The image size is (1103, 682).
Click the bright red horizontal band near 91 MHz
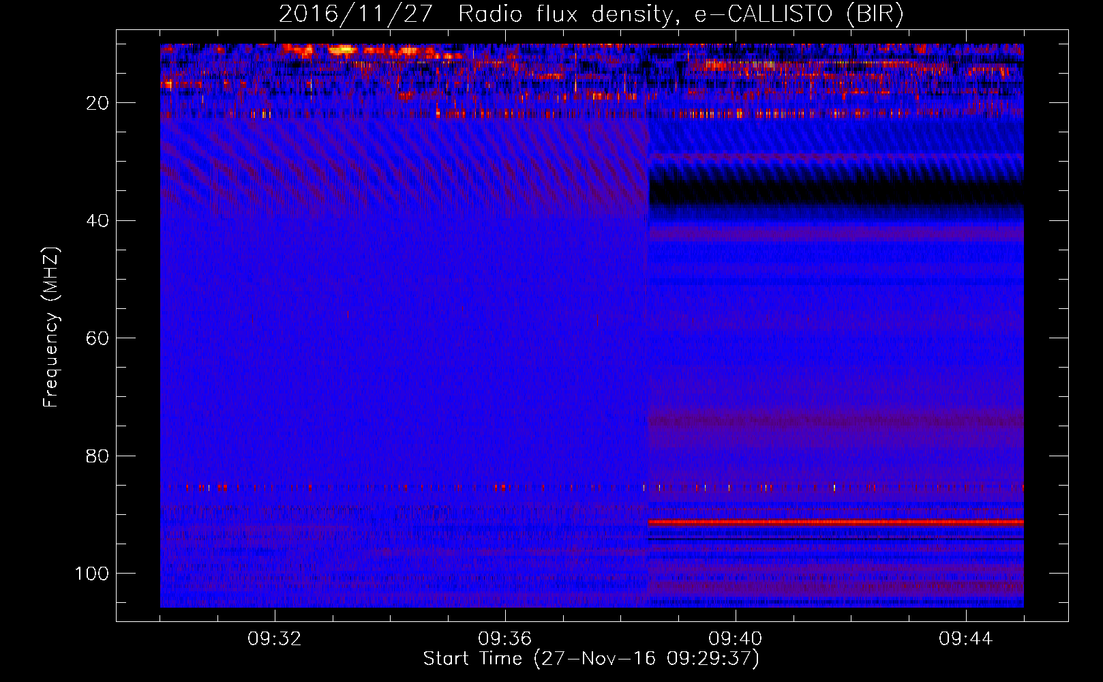[836, 522]
